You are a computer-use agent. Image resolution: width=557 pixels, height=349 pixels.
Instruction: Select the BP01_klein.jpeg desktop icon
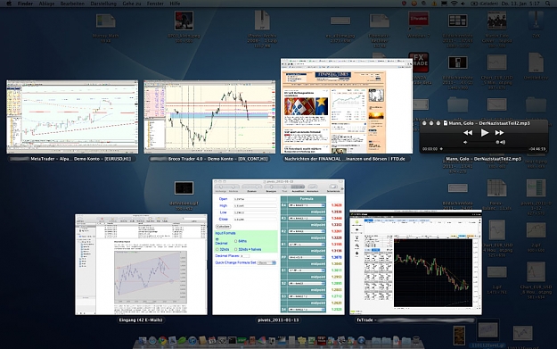point(184,21)
